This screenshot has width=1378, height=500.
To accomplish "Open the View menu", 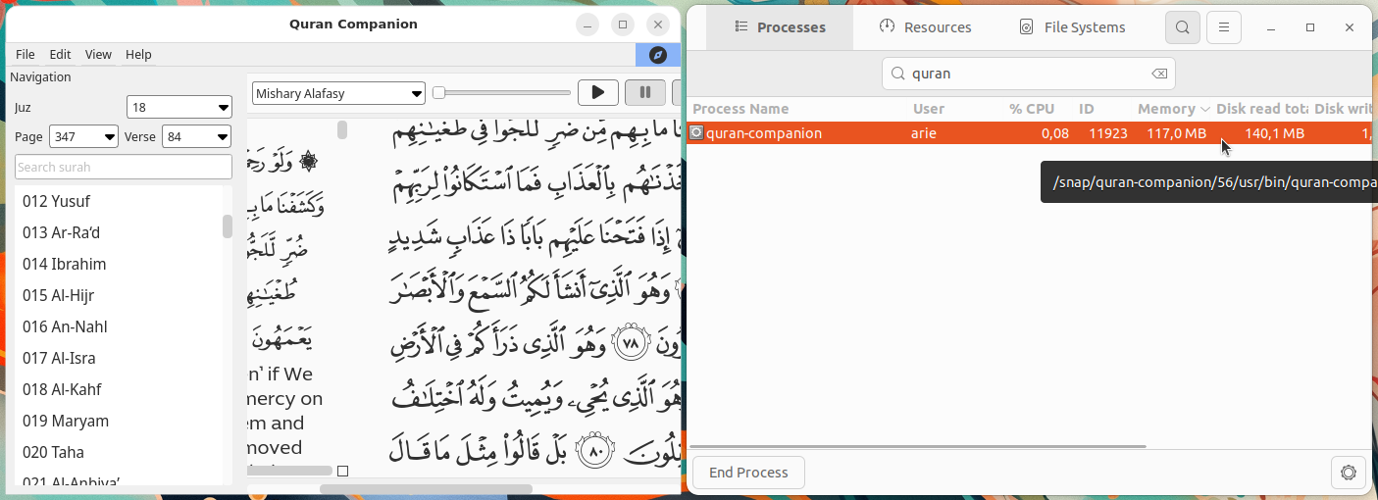I will click(98, 55).
